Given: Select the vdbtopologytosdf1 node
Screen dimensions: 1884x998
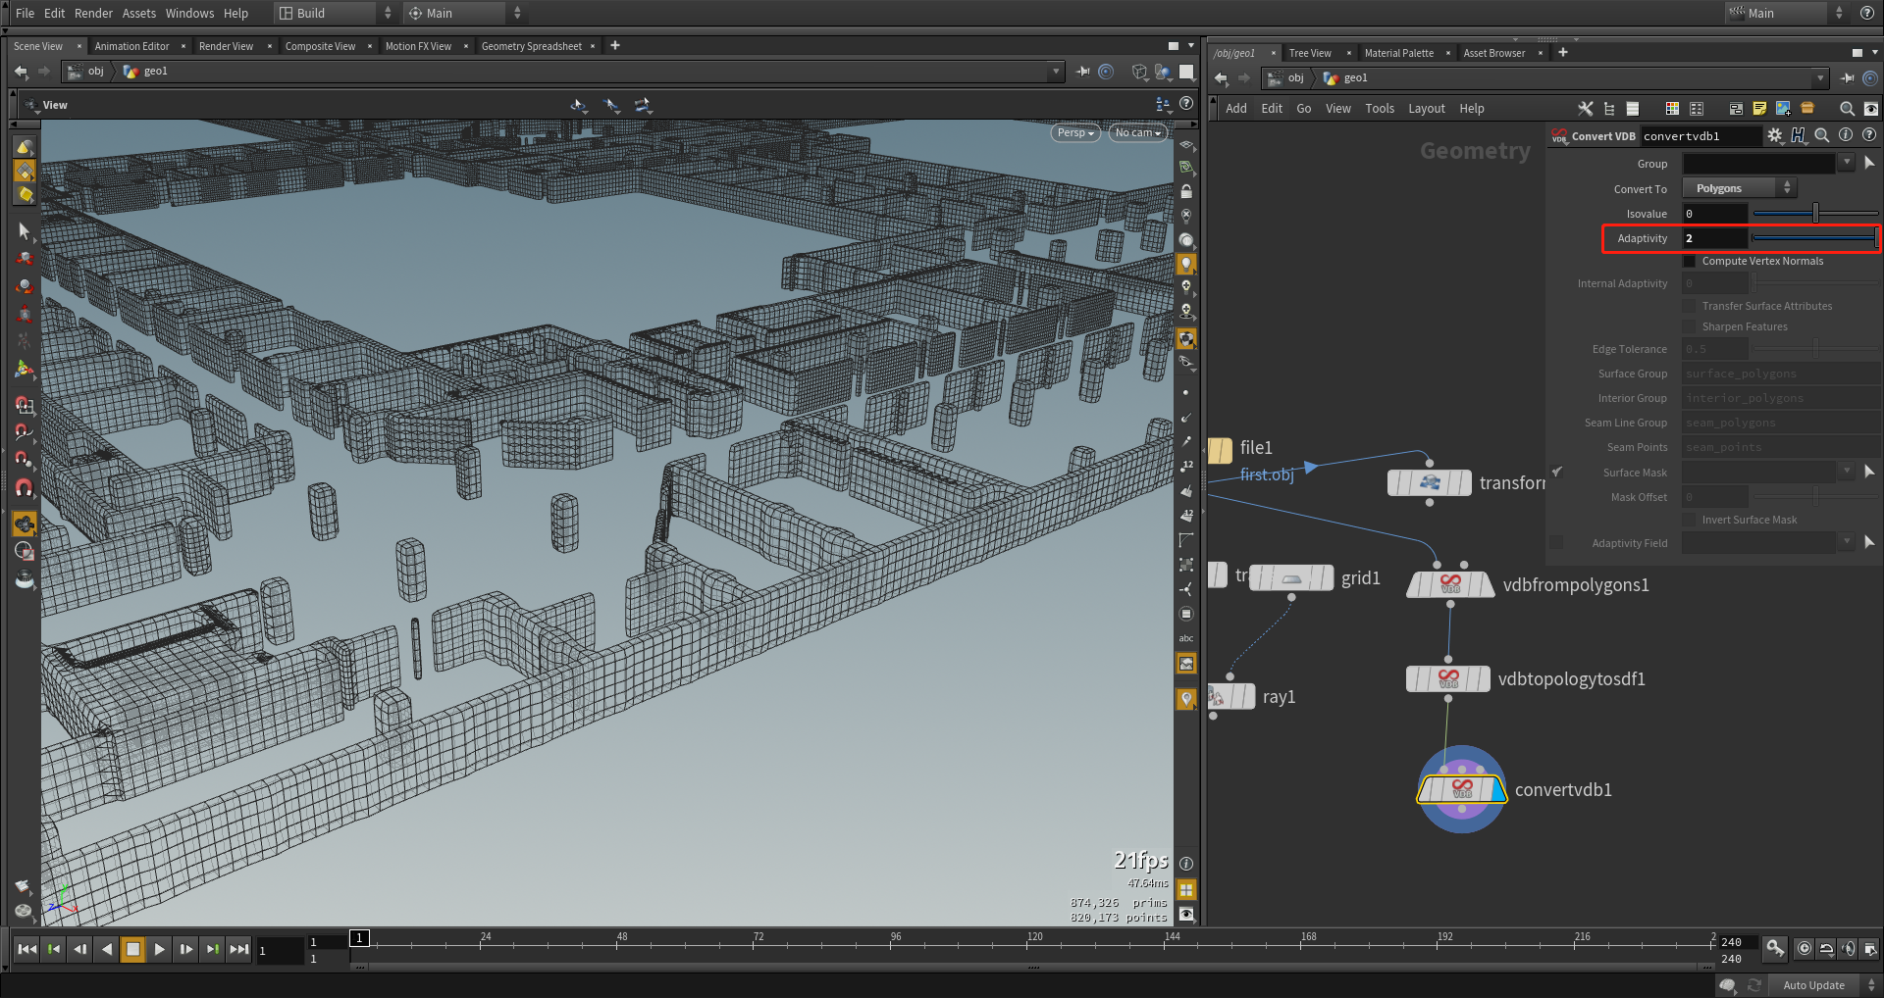Looking at the screenshot, I should pyautogui.click(x=1448, y=678).
